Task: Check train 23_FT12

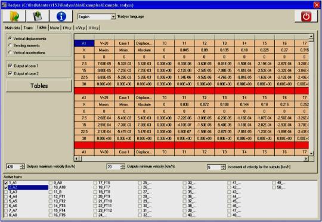Action: [x=95, y=211]
